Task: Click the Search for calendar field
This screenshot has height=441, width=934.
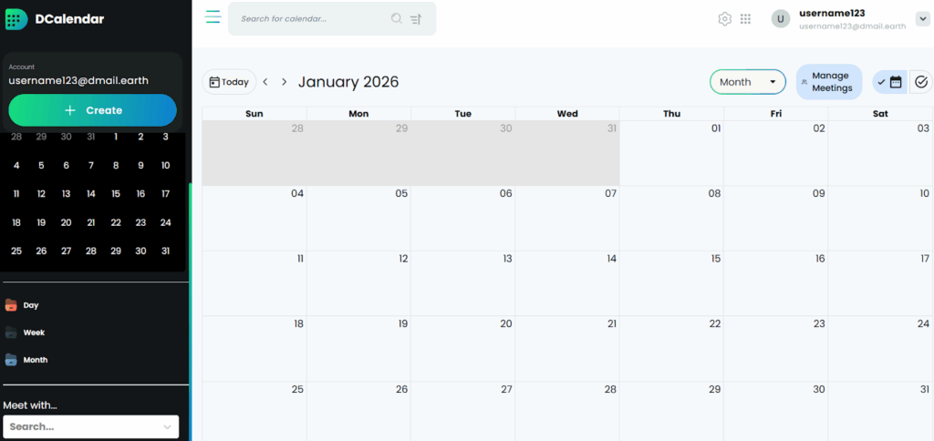Action: [x=310, y=18]
